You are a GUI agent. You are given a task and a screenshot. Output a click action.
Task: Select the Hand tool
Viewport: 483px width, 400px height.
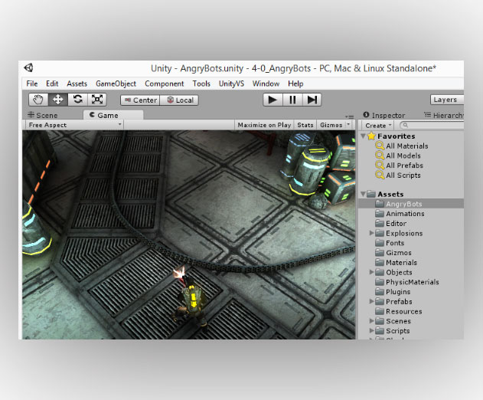point(38,100)
